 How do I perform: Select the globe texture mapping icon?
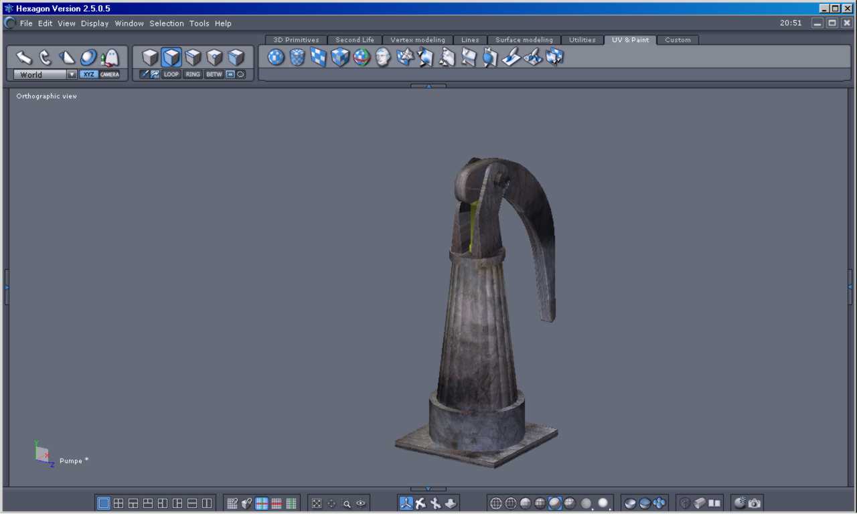click(362, 58)
